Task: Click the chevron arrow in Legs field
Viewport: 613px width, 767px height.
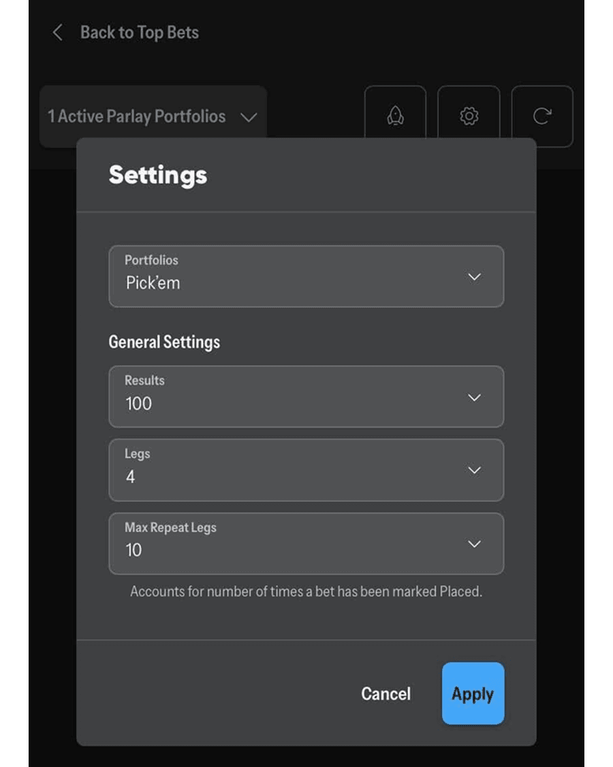Action: click(x=475, y=470)
